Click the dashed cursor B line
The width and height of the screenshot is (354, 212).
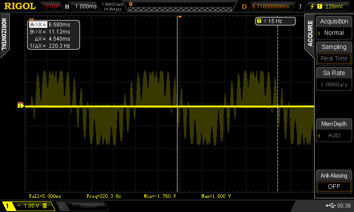pos(277,132)
